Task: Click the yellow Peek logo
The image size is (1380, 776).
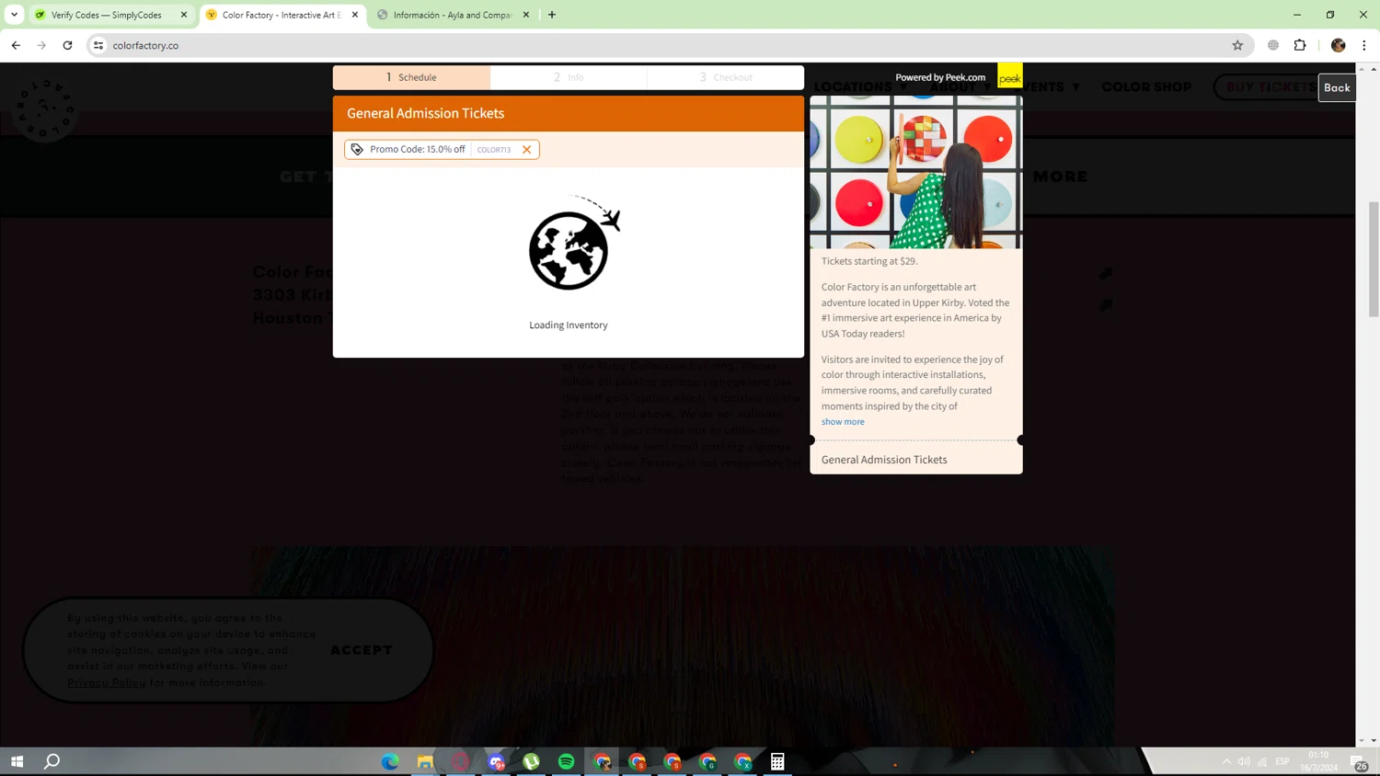Action: 1010,75
